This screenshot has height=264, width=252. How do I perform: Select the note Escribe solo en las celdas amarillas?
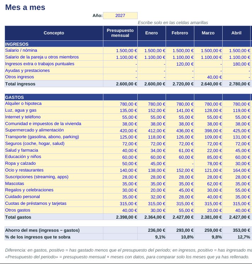pos(173,23)
